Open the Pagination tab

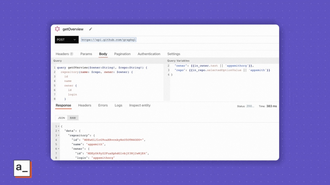(122, 54)
